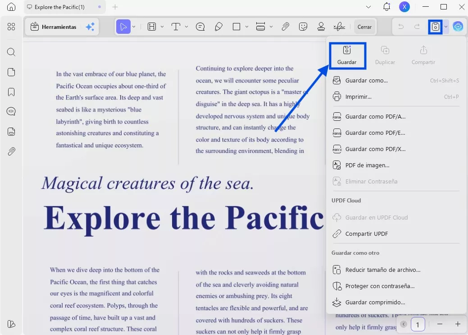Expand measure tool options arrow
The height and width of the screenshot is (335, 468).
pos(271,27)
